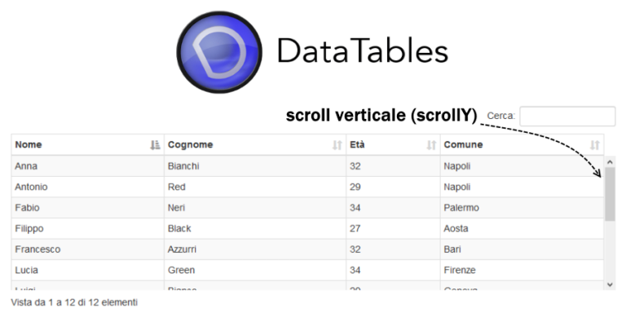Screen dimensions: 626x313
Task: Click the sort icon in Nome column
Action: click(x=155, y=145)
